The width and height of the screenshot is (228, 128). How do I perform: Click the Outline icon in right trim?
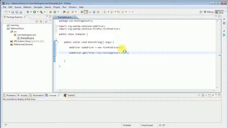(224, 35)
